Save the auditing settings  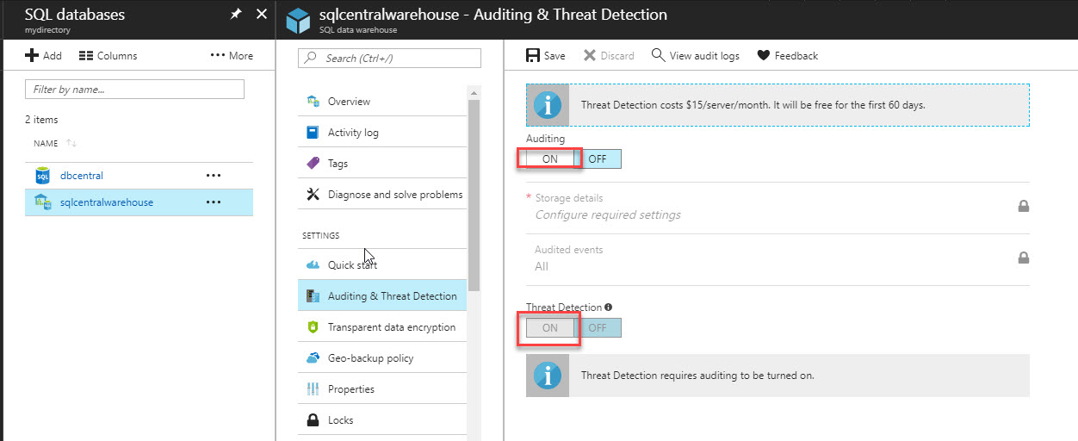pos(546,55)
